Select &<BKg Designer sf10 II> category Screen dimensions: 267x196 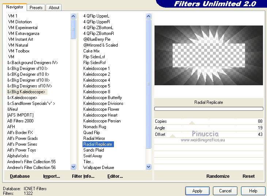click(x=28, y=74)
